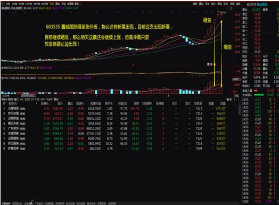Viewport: 279px width, 205px height.
Task: Click the red net-inflow indicator bar
Action: [x=256, y=91]
